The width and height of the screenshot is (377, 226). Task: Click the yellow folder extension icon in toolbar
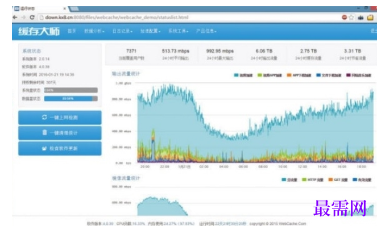(370, 18)
